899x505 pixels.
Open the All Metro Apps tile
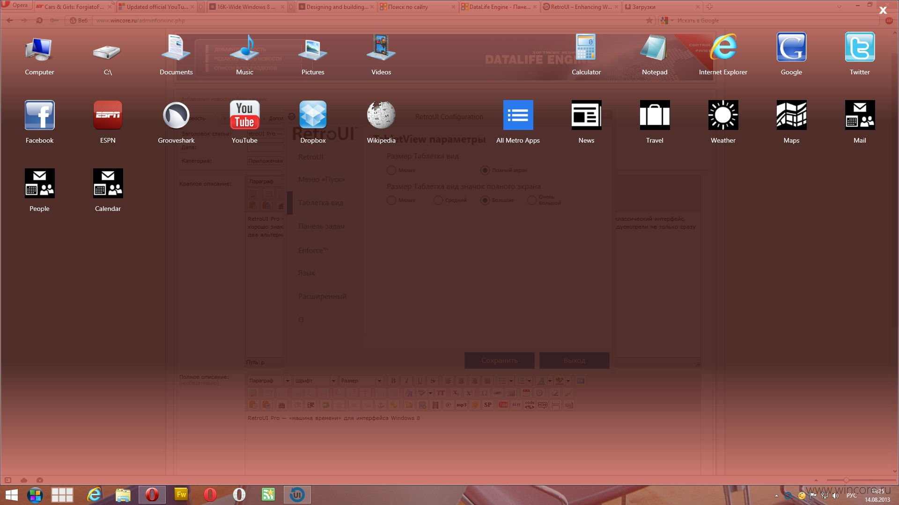518,115
